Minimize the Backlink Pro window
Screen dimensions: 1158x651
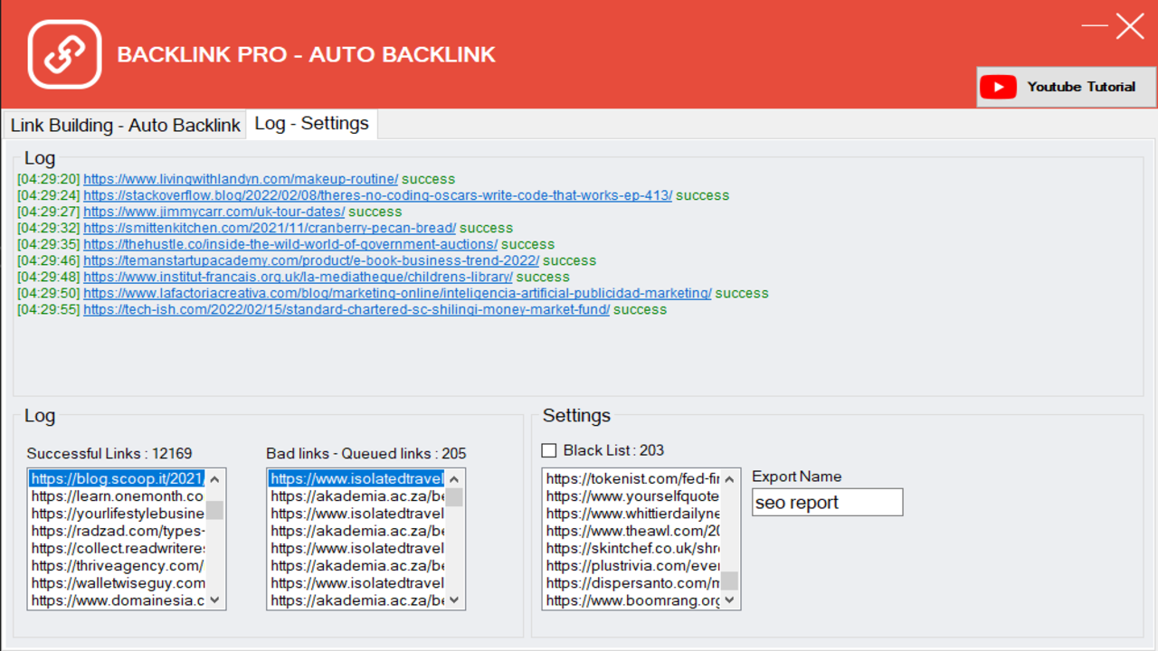click(x=1095, y=25)
